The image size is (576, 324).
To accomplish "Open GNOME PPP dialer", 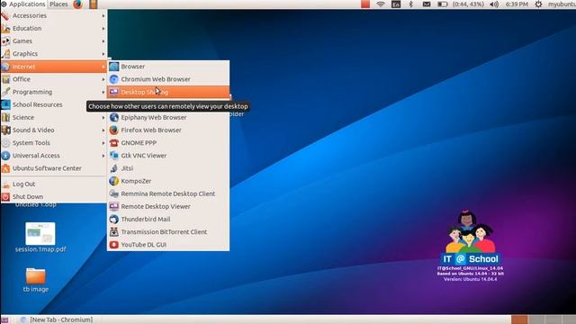I will [168, 143].
